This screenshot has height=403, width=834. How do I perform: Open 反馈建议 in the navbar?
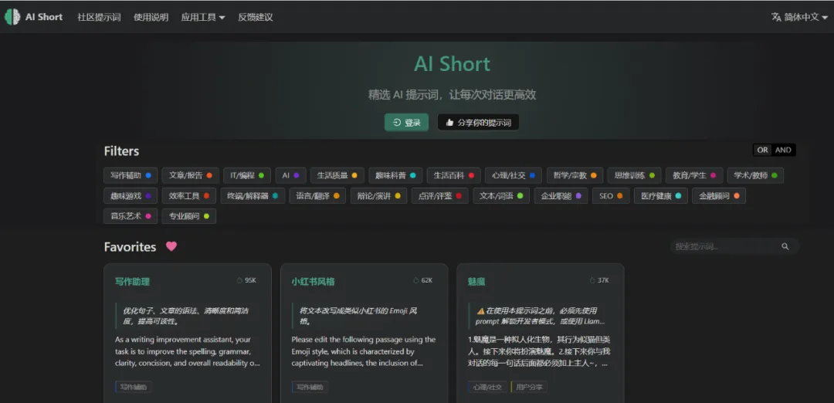256,17
